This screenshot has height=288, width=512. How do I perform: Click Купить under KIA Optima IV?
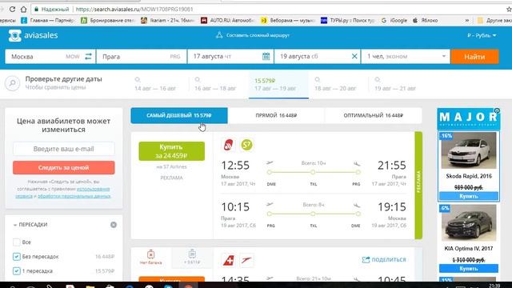[x=469, y=269]
